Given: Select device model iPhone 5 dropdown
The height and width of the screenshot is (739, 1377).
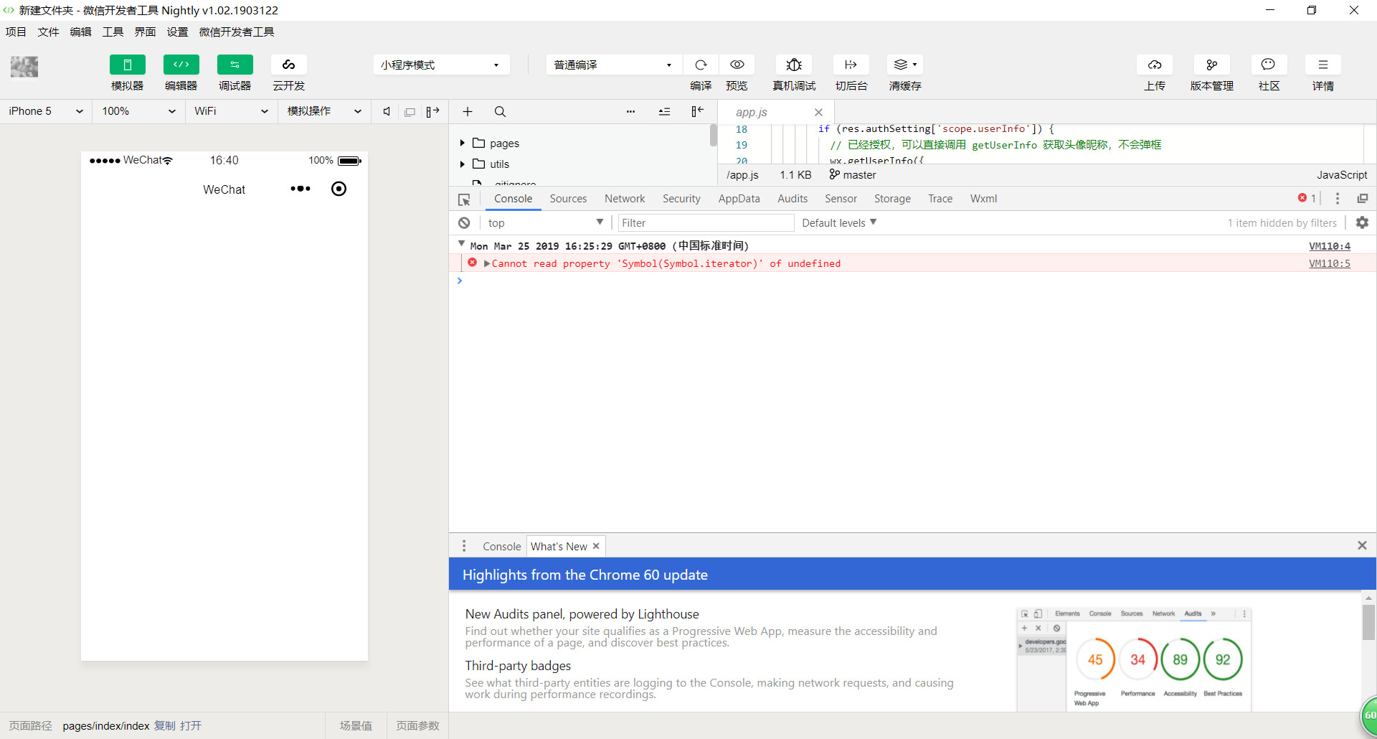Looking at the screenshot, I should click(x=46, y=111).
